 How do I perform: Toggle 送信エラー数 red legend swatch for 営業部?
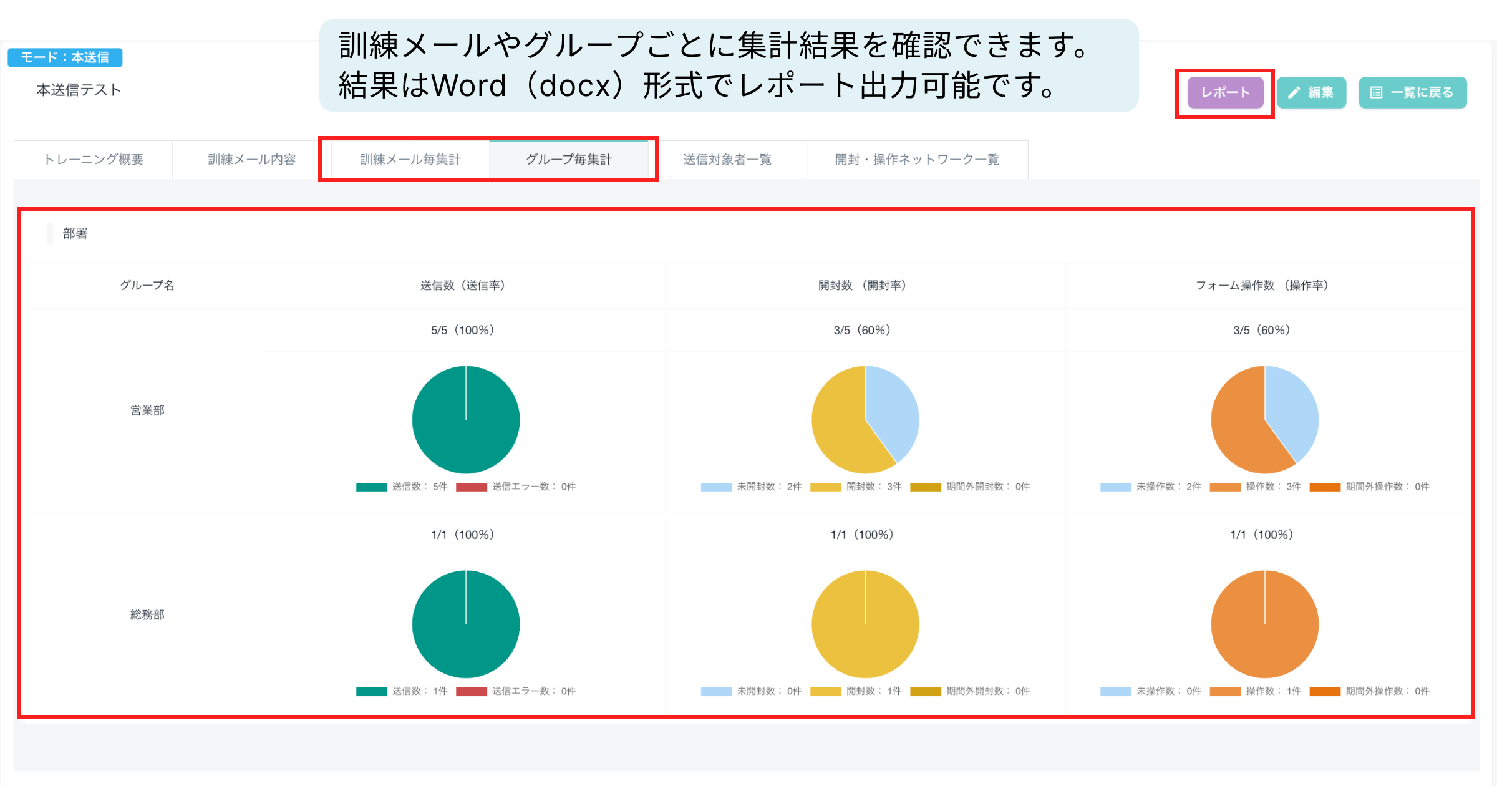point(471,487)
